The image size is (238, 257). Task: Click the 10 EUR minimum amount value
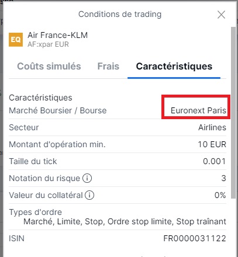[x=212, y=144]
